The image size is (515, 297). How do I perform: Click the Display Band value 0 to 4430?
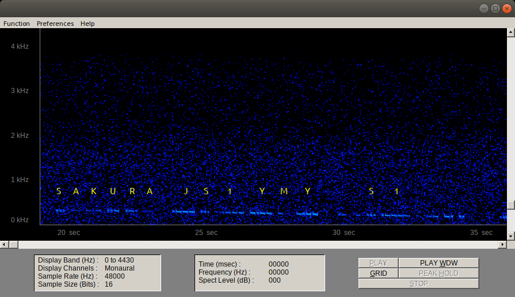(119, 260)
